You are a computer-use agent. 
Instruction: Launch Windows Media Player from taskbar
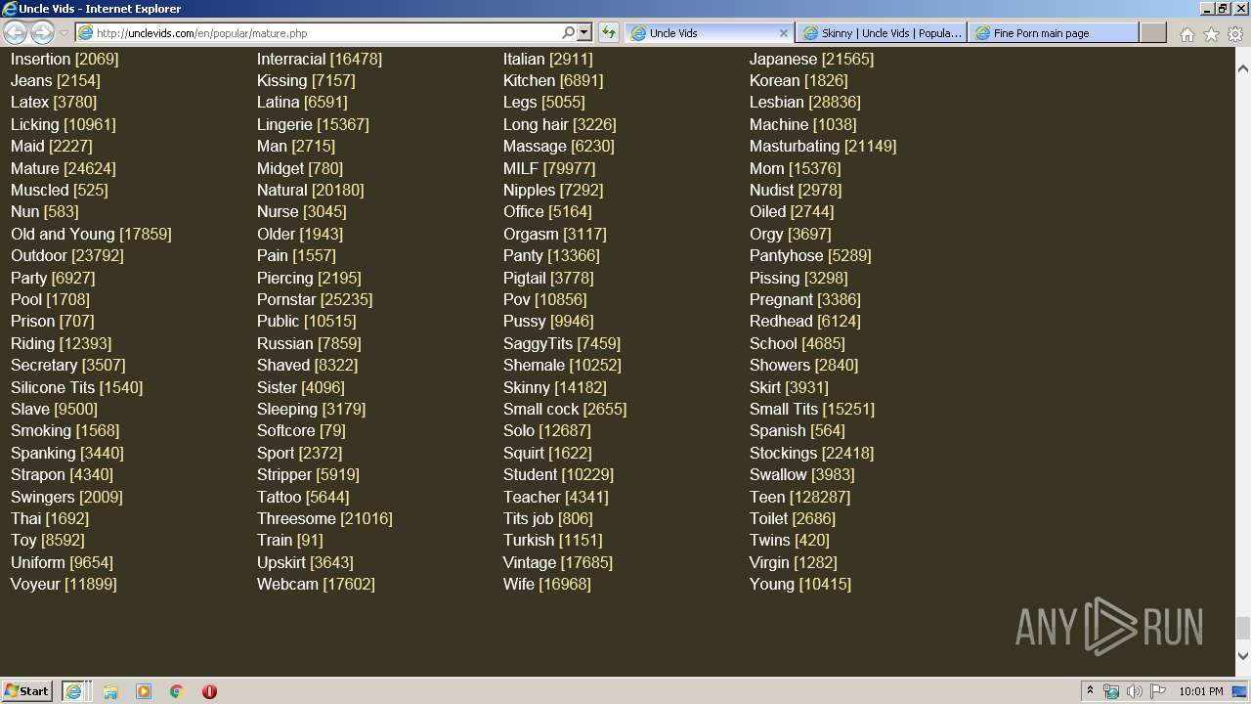[x=144, y=691]
